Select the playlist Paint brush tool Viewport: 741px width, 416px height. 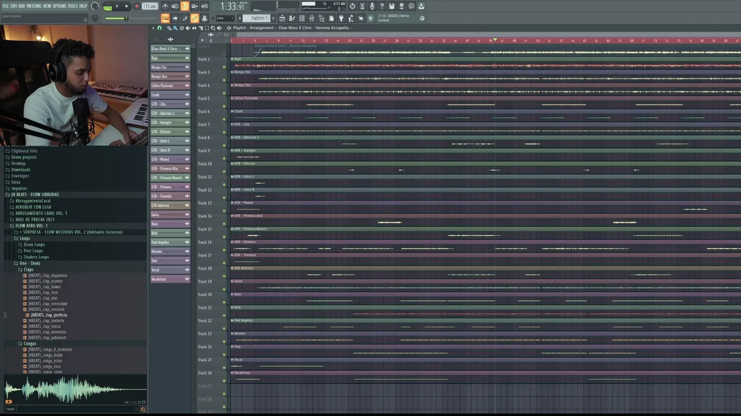coord(175,28)
